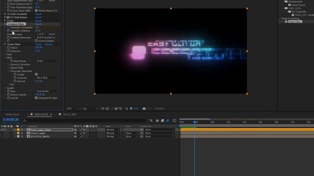Toggle the hide shy layers icon in timeline
Screen dimensions: 314x176
tap(157, 121)
